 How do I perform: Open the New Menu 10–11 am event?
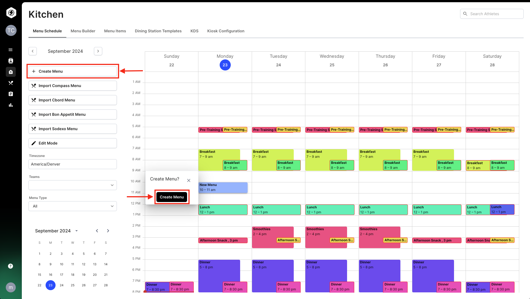[x=223, y=187]
